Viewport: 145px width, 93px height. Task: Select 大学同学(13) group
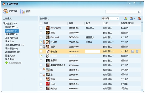(11, 34)
